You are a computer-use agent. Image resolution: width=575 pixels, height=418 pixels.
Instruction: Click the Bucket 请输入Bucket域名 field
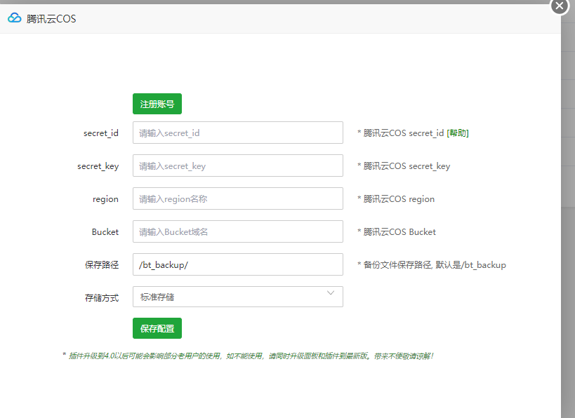[237, 231]
